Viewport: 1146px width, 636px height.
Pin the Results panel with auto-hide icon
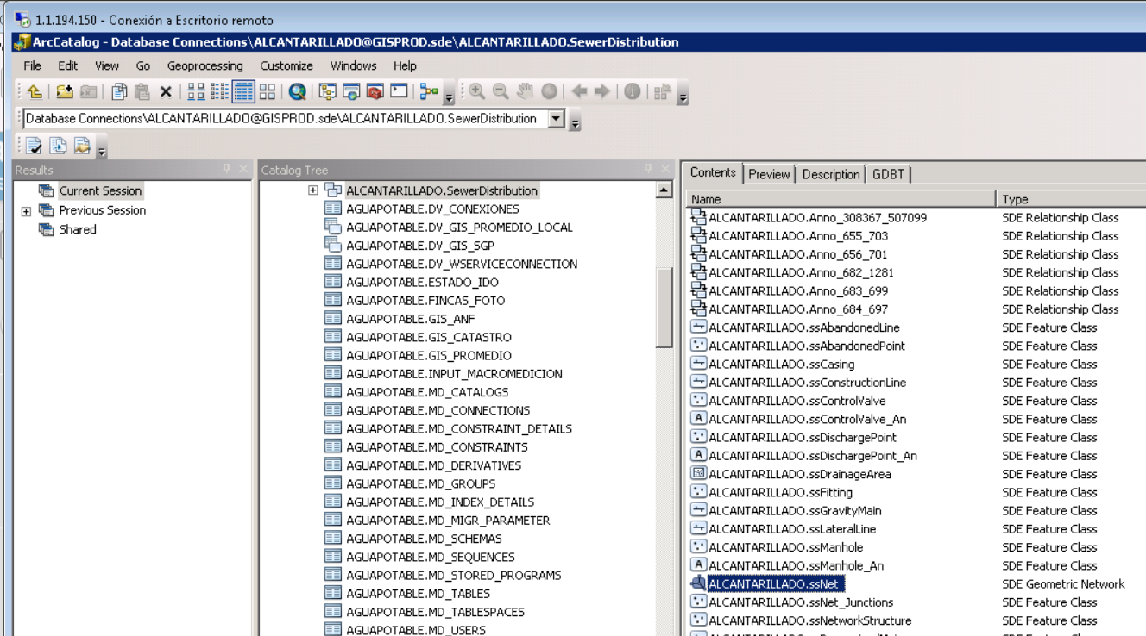pyautogui.click(x=227, y=170)
